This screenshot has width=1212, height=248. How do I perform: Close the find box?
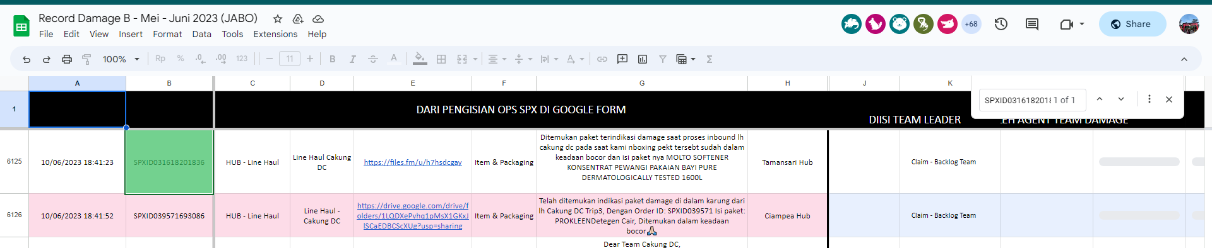point(1169,99)
